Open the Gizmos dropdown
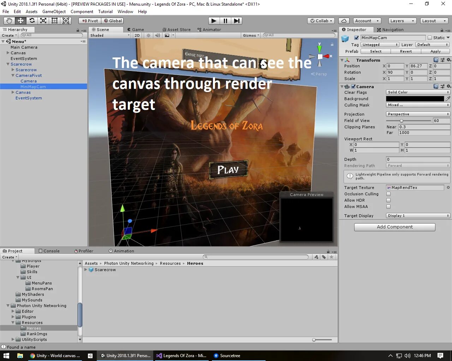The height and width of the screenshot is (361, 452). [251, 35]
